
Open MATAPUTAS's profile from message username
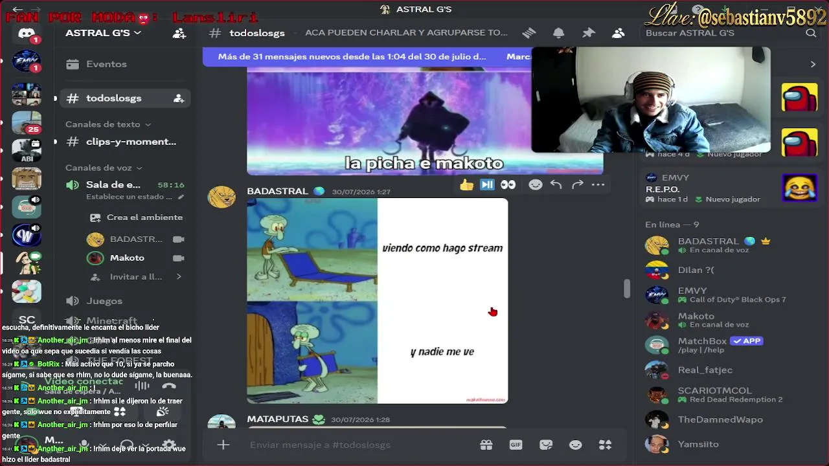(x=277, y=419)
